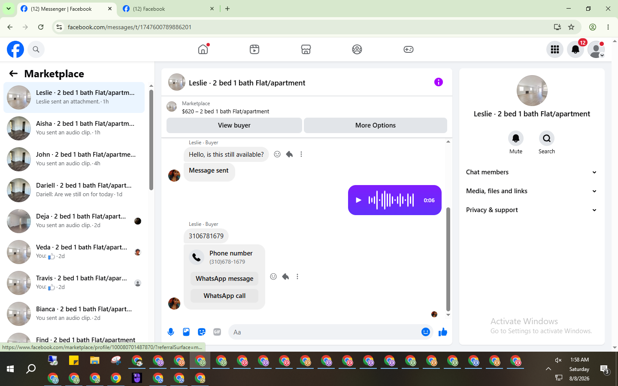The image size is (618, 386).
Task: Click the message input field
Action: 325,332
